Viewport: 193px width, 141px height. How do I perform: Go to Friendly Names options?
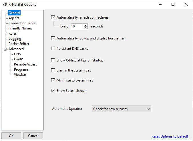[x=20, y=28]
